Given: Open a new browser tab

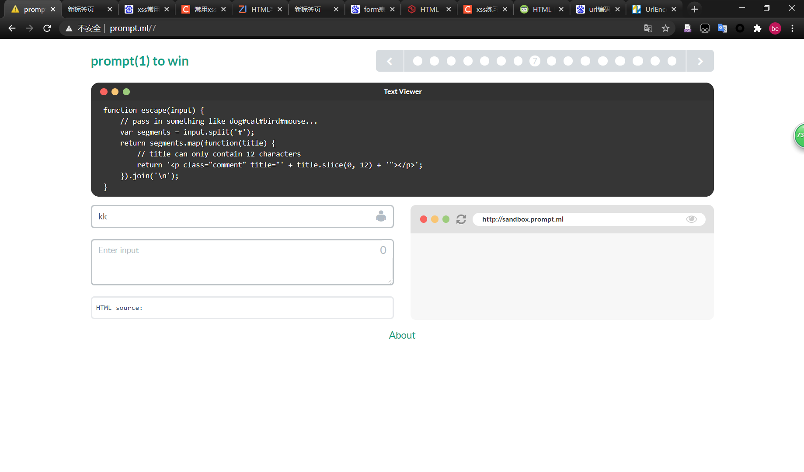Looking at the screenshot, I should click(694, 9).
